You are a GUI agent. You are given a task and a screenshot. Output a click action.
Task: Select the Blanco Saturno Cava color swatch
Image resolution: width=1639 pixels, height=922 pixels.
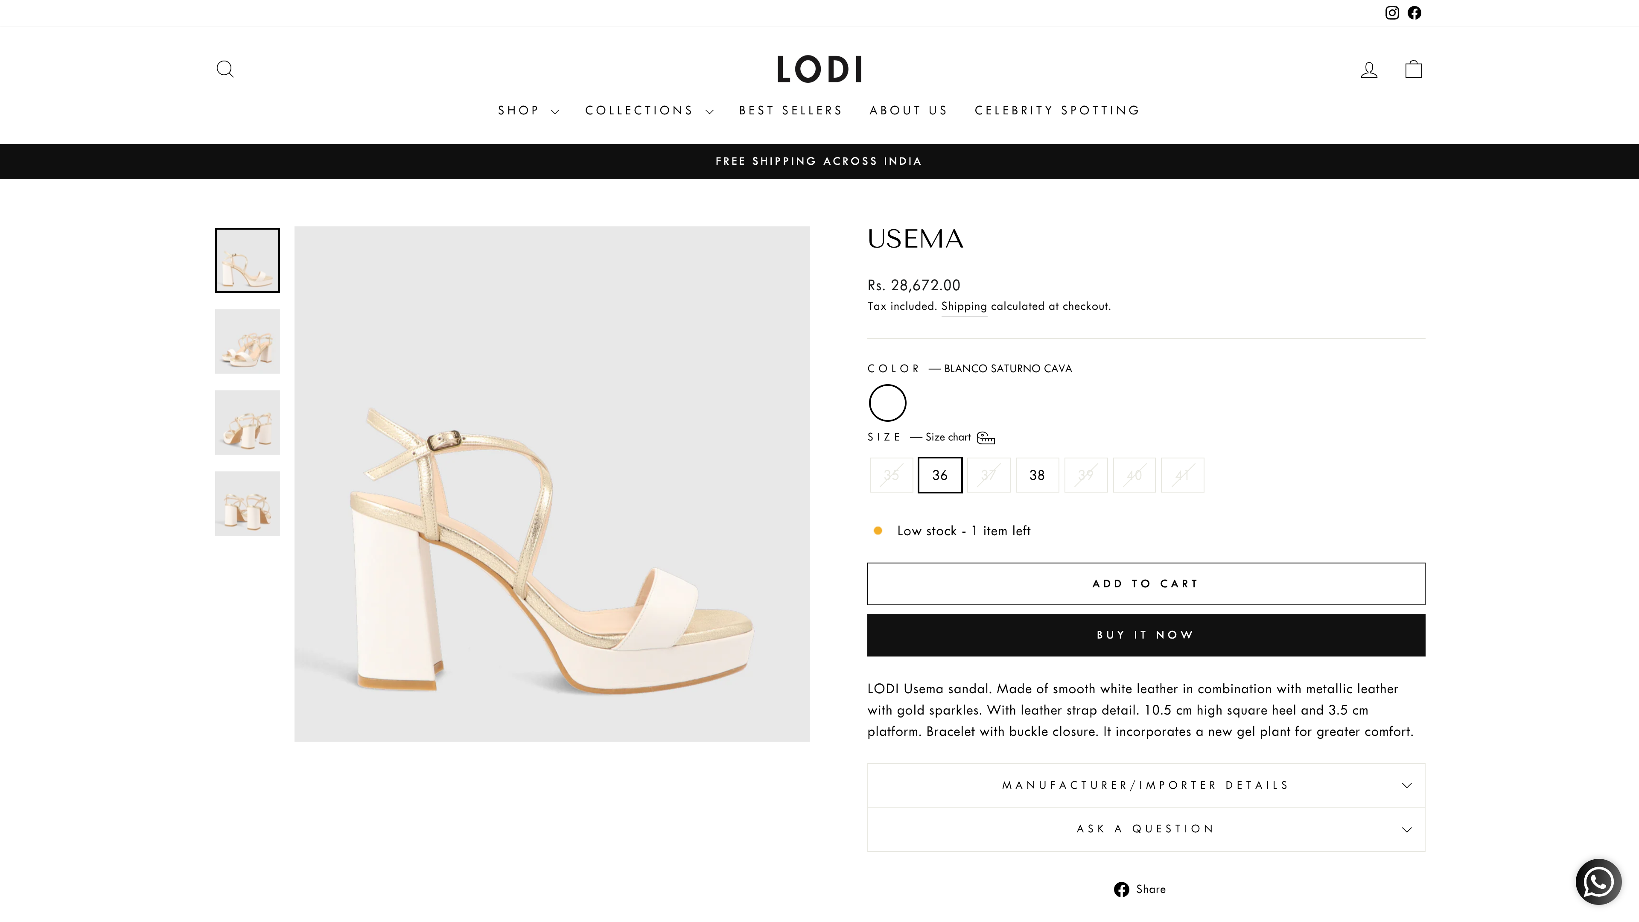click(888, 403)
